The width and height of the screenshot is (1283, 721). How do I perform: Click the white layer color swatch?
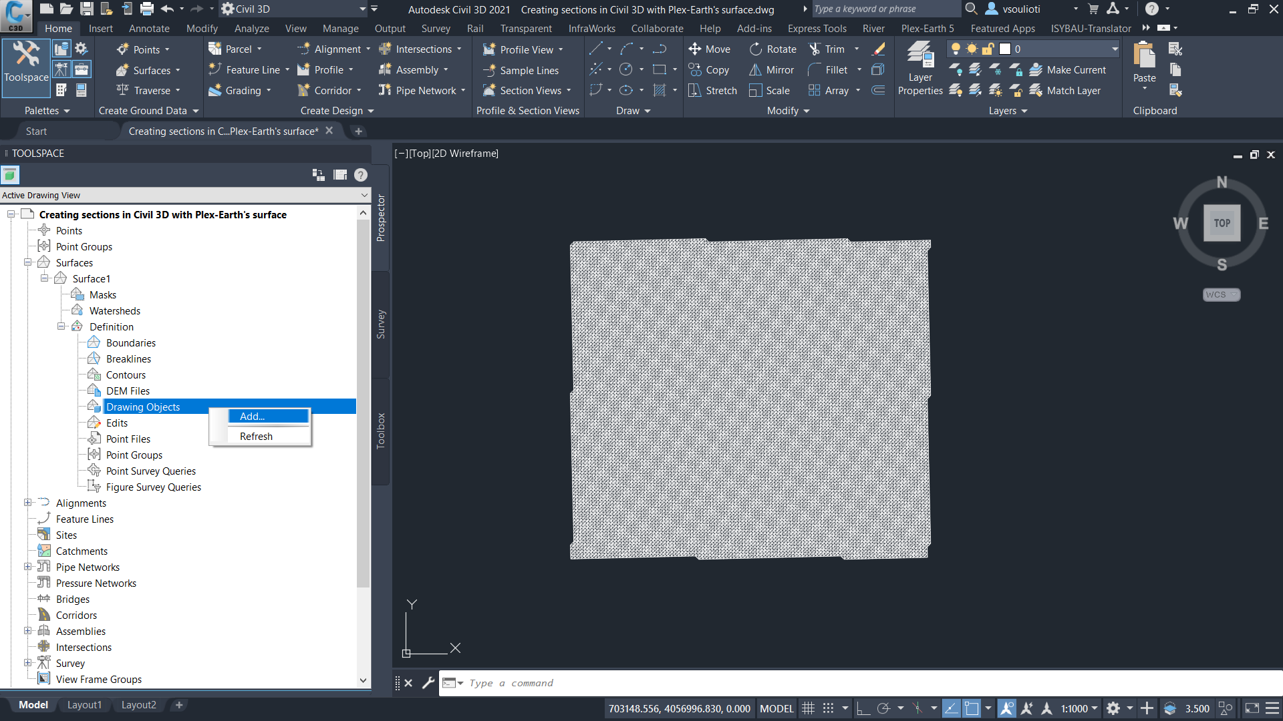tap(1004, 49)
